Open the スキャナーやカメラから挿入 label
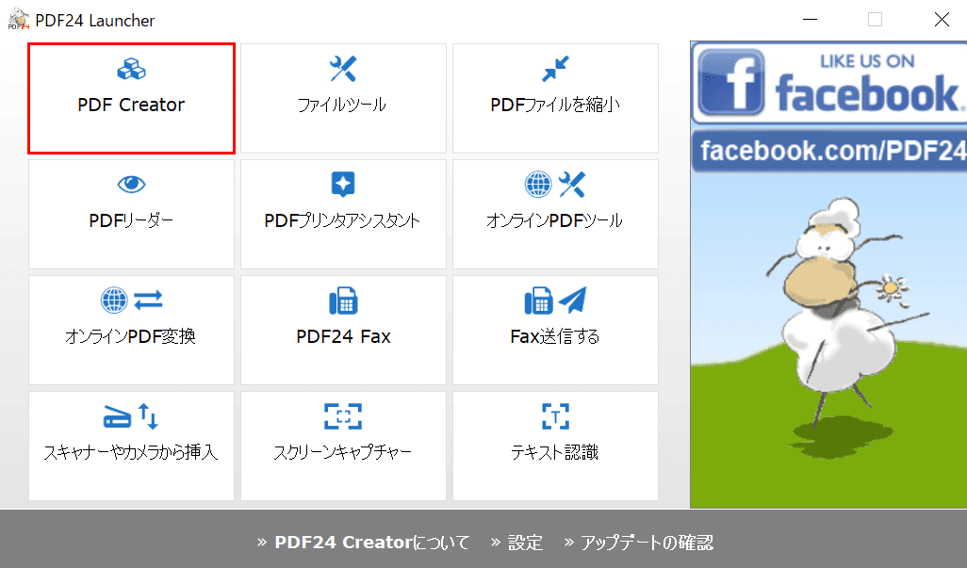The width and height of the screenshot is (967, 568). click(x=131, y=452)
